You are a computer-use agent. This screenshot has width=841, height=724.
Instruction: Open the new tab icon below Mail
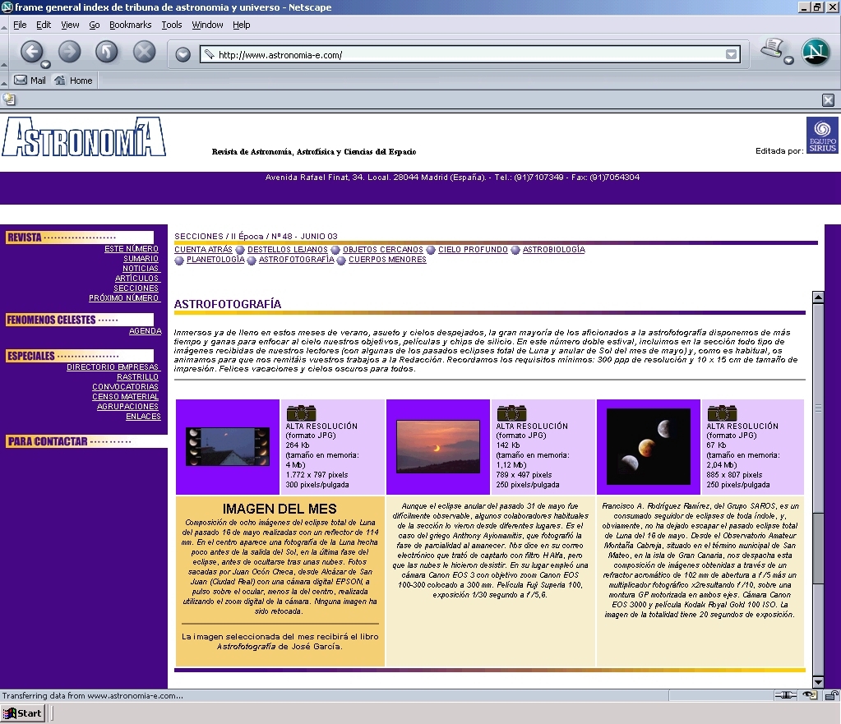click(9, 99)
